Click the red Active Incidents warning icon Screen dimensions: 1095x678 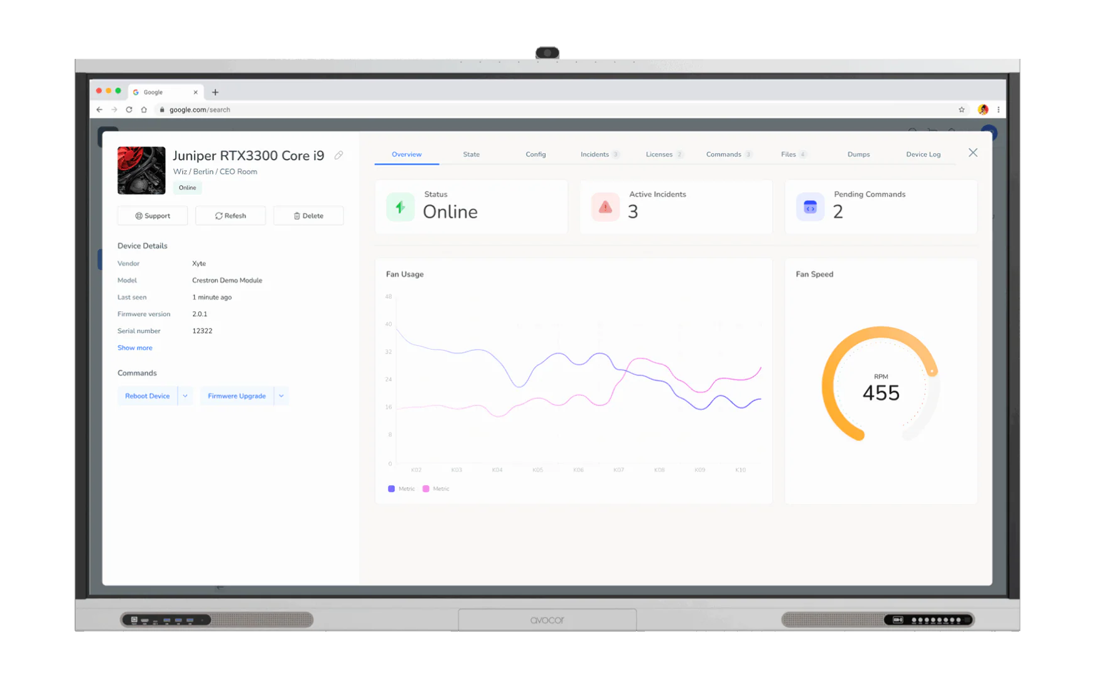pyautogui.click(x=605, y=207)
